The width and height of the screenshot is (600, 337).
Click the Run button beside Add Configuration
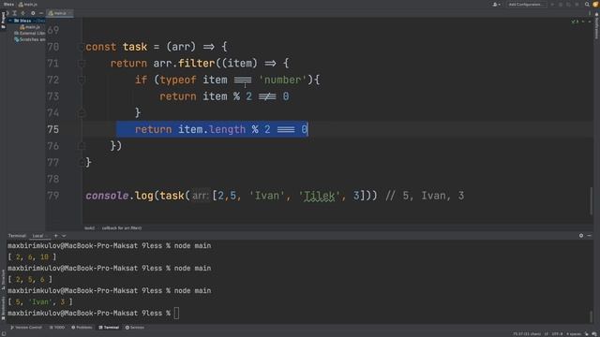click(552, 4)
